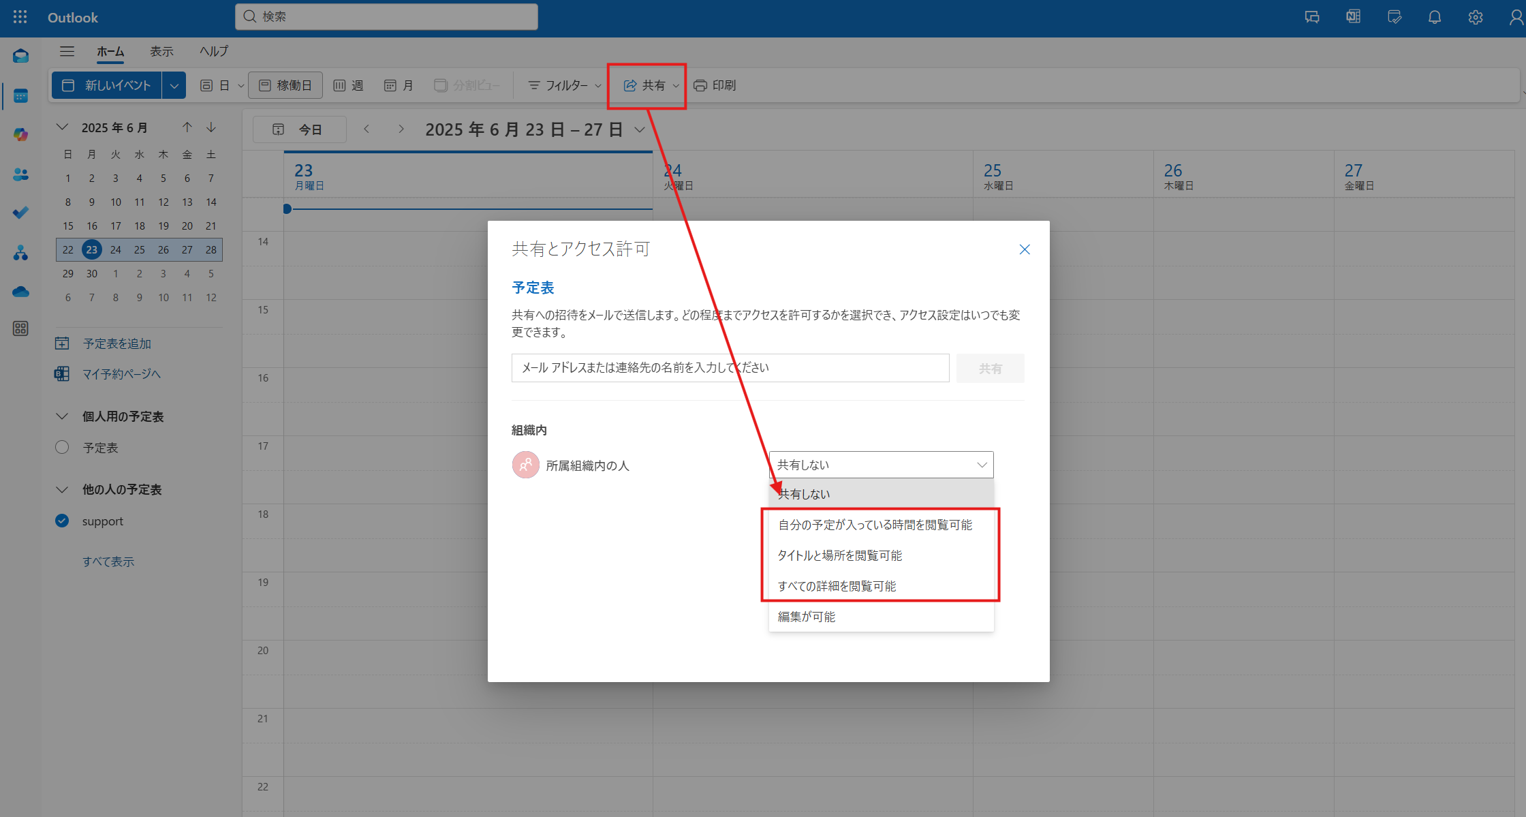Open the フィルター dropdown

click(565, 86)
